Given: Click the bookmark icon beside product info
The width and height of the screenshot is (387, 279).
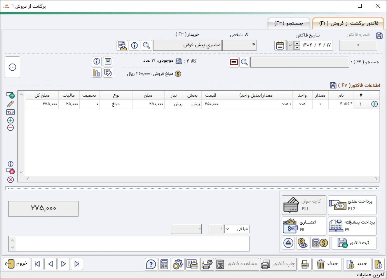Looking at the screenshot, I should click(x=108, y=61).
